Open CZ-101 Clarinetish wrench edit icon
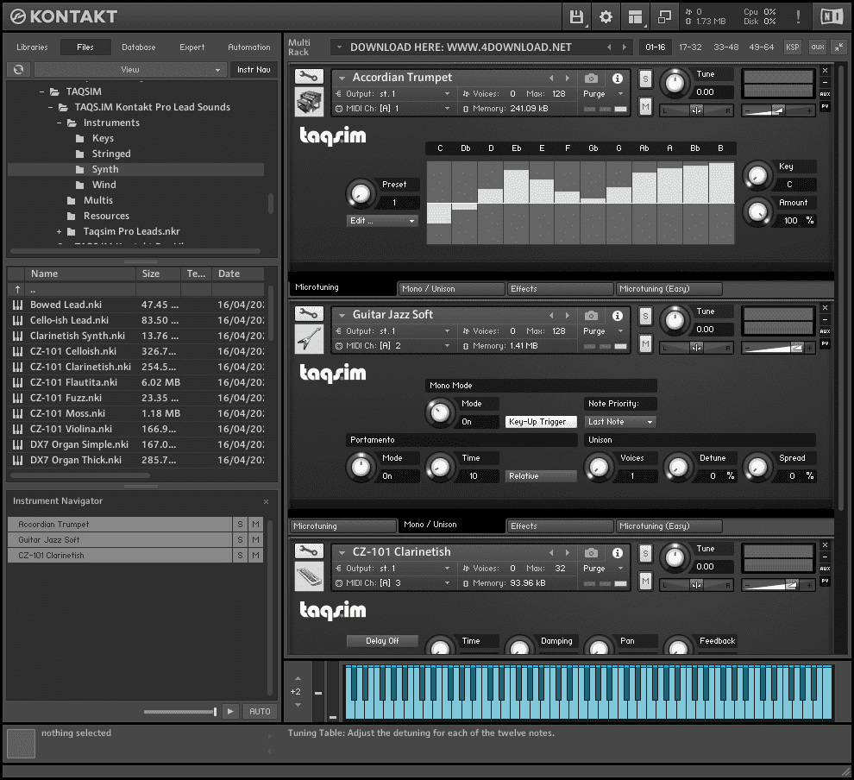 pos(309,551)
